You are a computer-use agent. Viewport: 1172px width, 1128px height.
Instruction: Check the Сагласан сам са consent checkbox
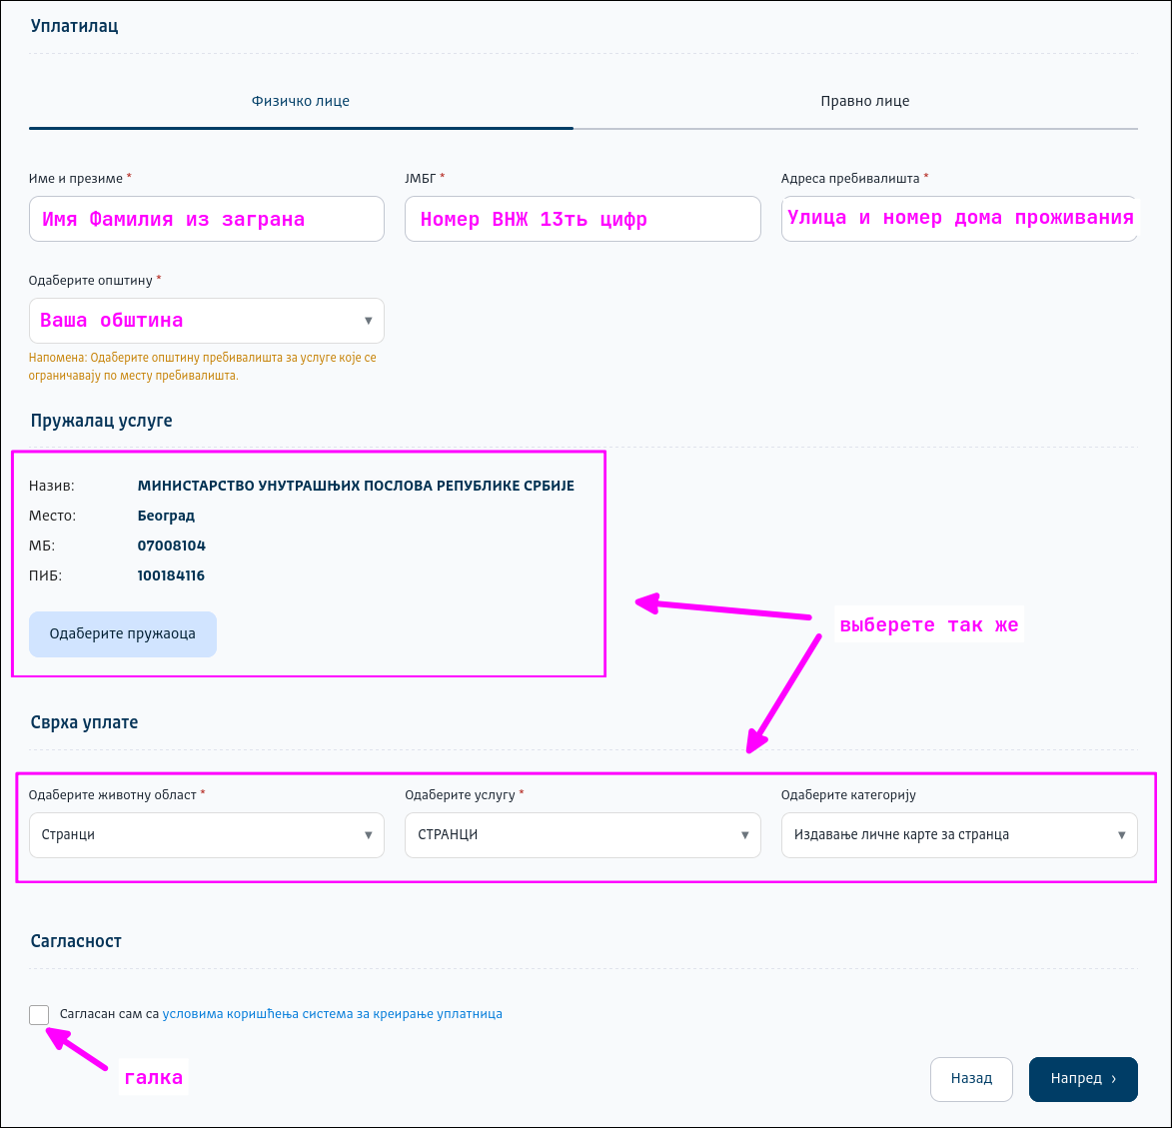tap(39, 1014)
